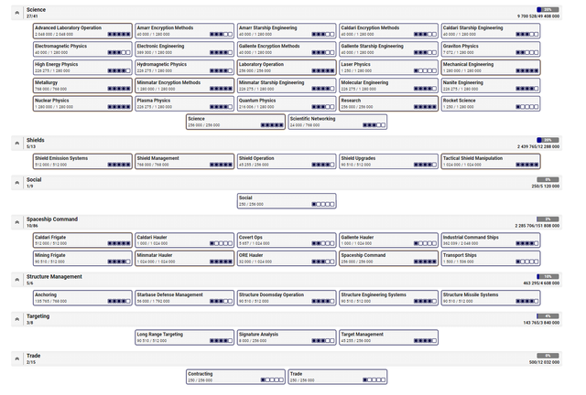The height and width of the screenshot is (395, 586).
Task: Pick the Mechanical Engineering skill
Action: pos(491,68)
